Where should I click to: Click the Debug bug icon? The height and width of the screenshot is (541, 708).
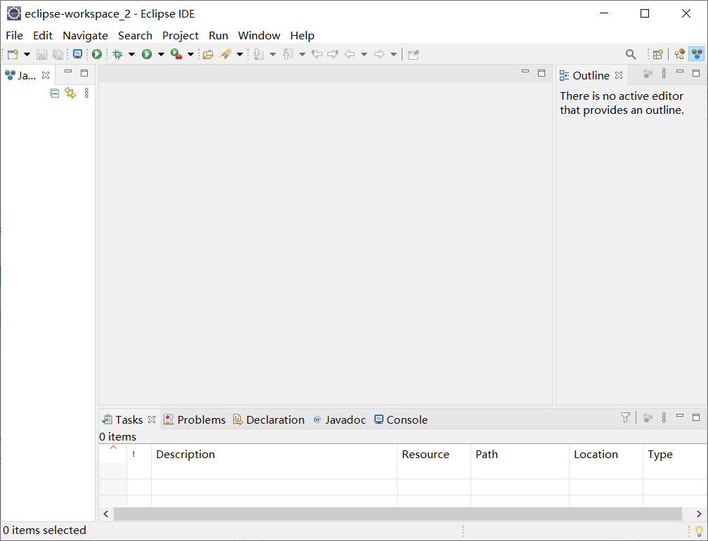click(x=118, y=54)
